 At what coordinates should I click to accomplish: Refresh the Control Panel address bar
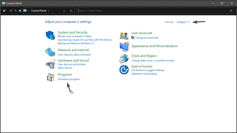coord(71,11)
